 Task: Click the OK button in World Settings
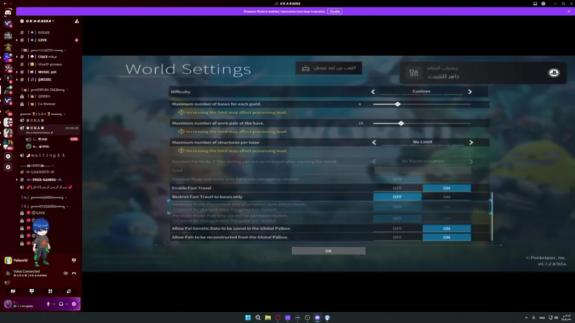[328, 251]
